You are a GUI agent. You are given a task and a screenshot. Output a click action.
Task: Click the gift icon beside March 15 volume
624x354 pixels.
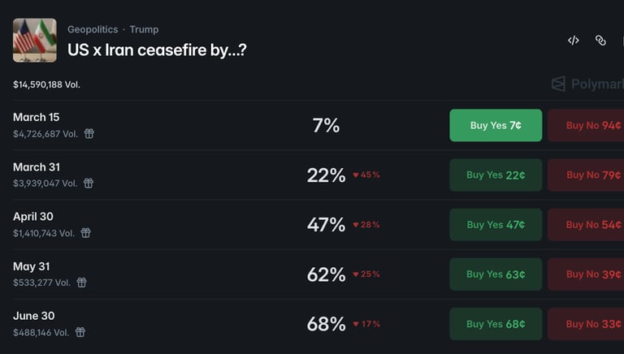coord(89,134)
